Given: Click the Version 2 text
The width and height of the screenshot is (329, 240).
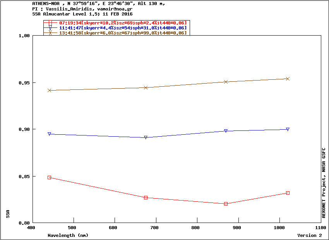Looking at the screenshot, I should (x=310, y=235).
